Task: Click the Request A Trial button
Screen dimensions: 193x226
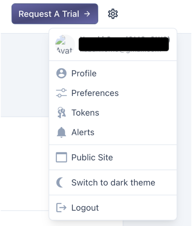Action: point(55,14)
